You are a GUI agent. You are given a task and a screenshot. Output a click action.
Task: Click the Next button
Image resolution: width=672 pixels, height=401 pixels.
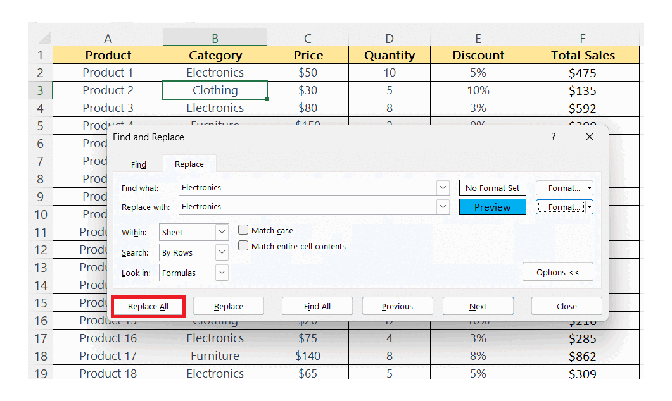tap(478, 305)
